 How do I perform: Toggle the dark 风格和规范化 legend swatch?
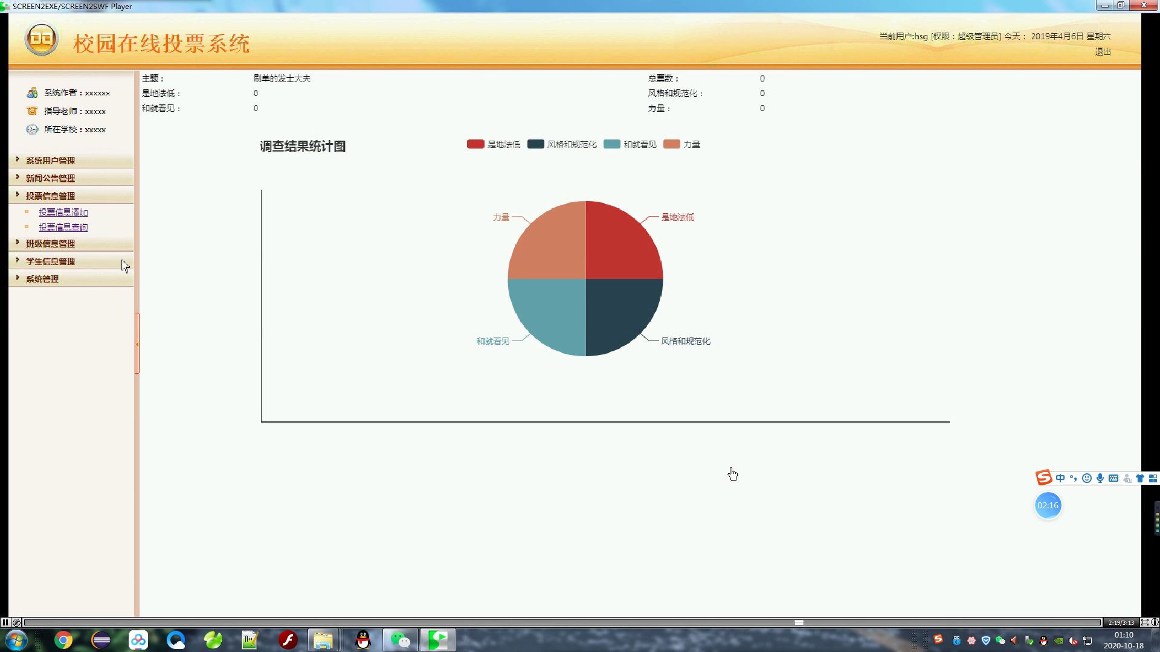(535, 144)
